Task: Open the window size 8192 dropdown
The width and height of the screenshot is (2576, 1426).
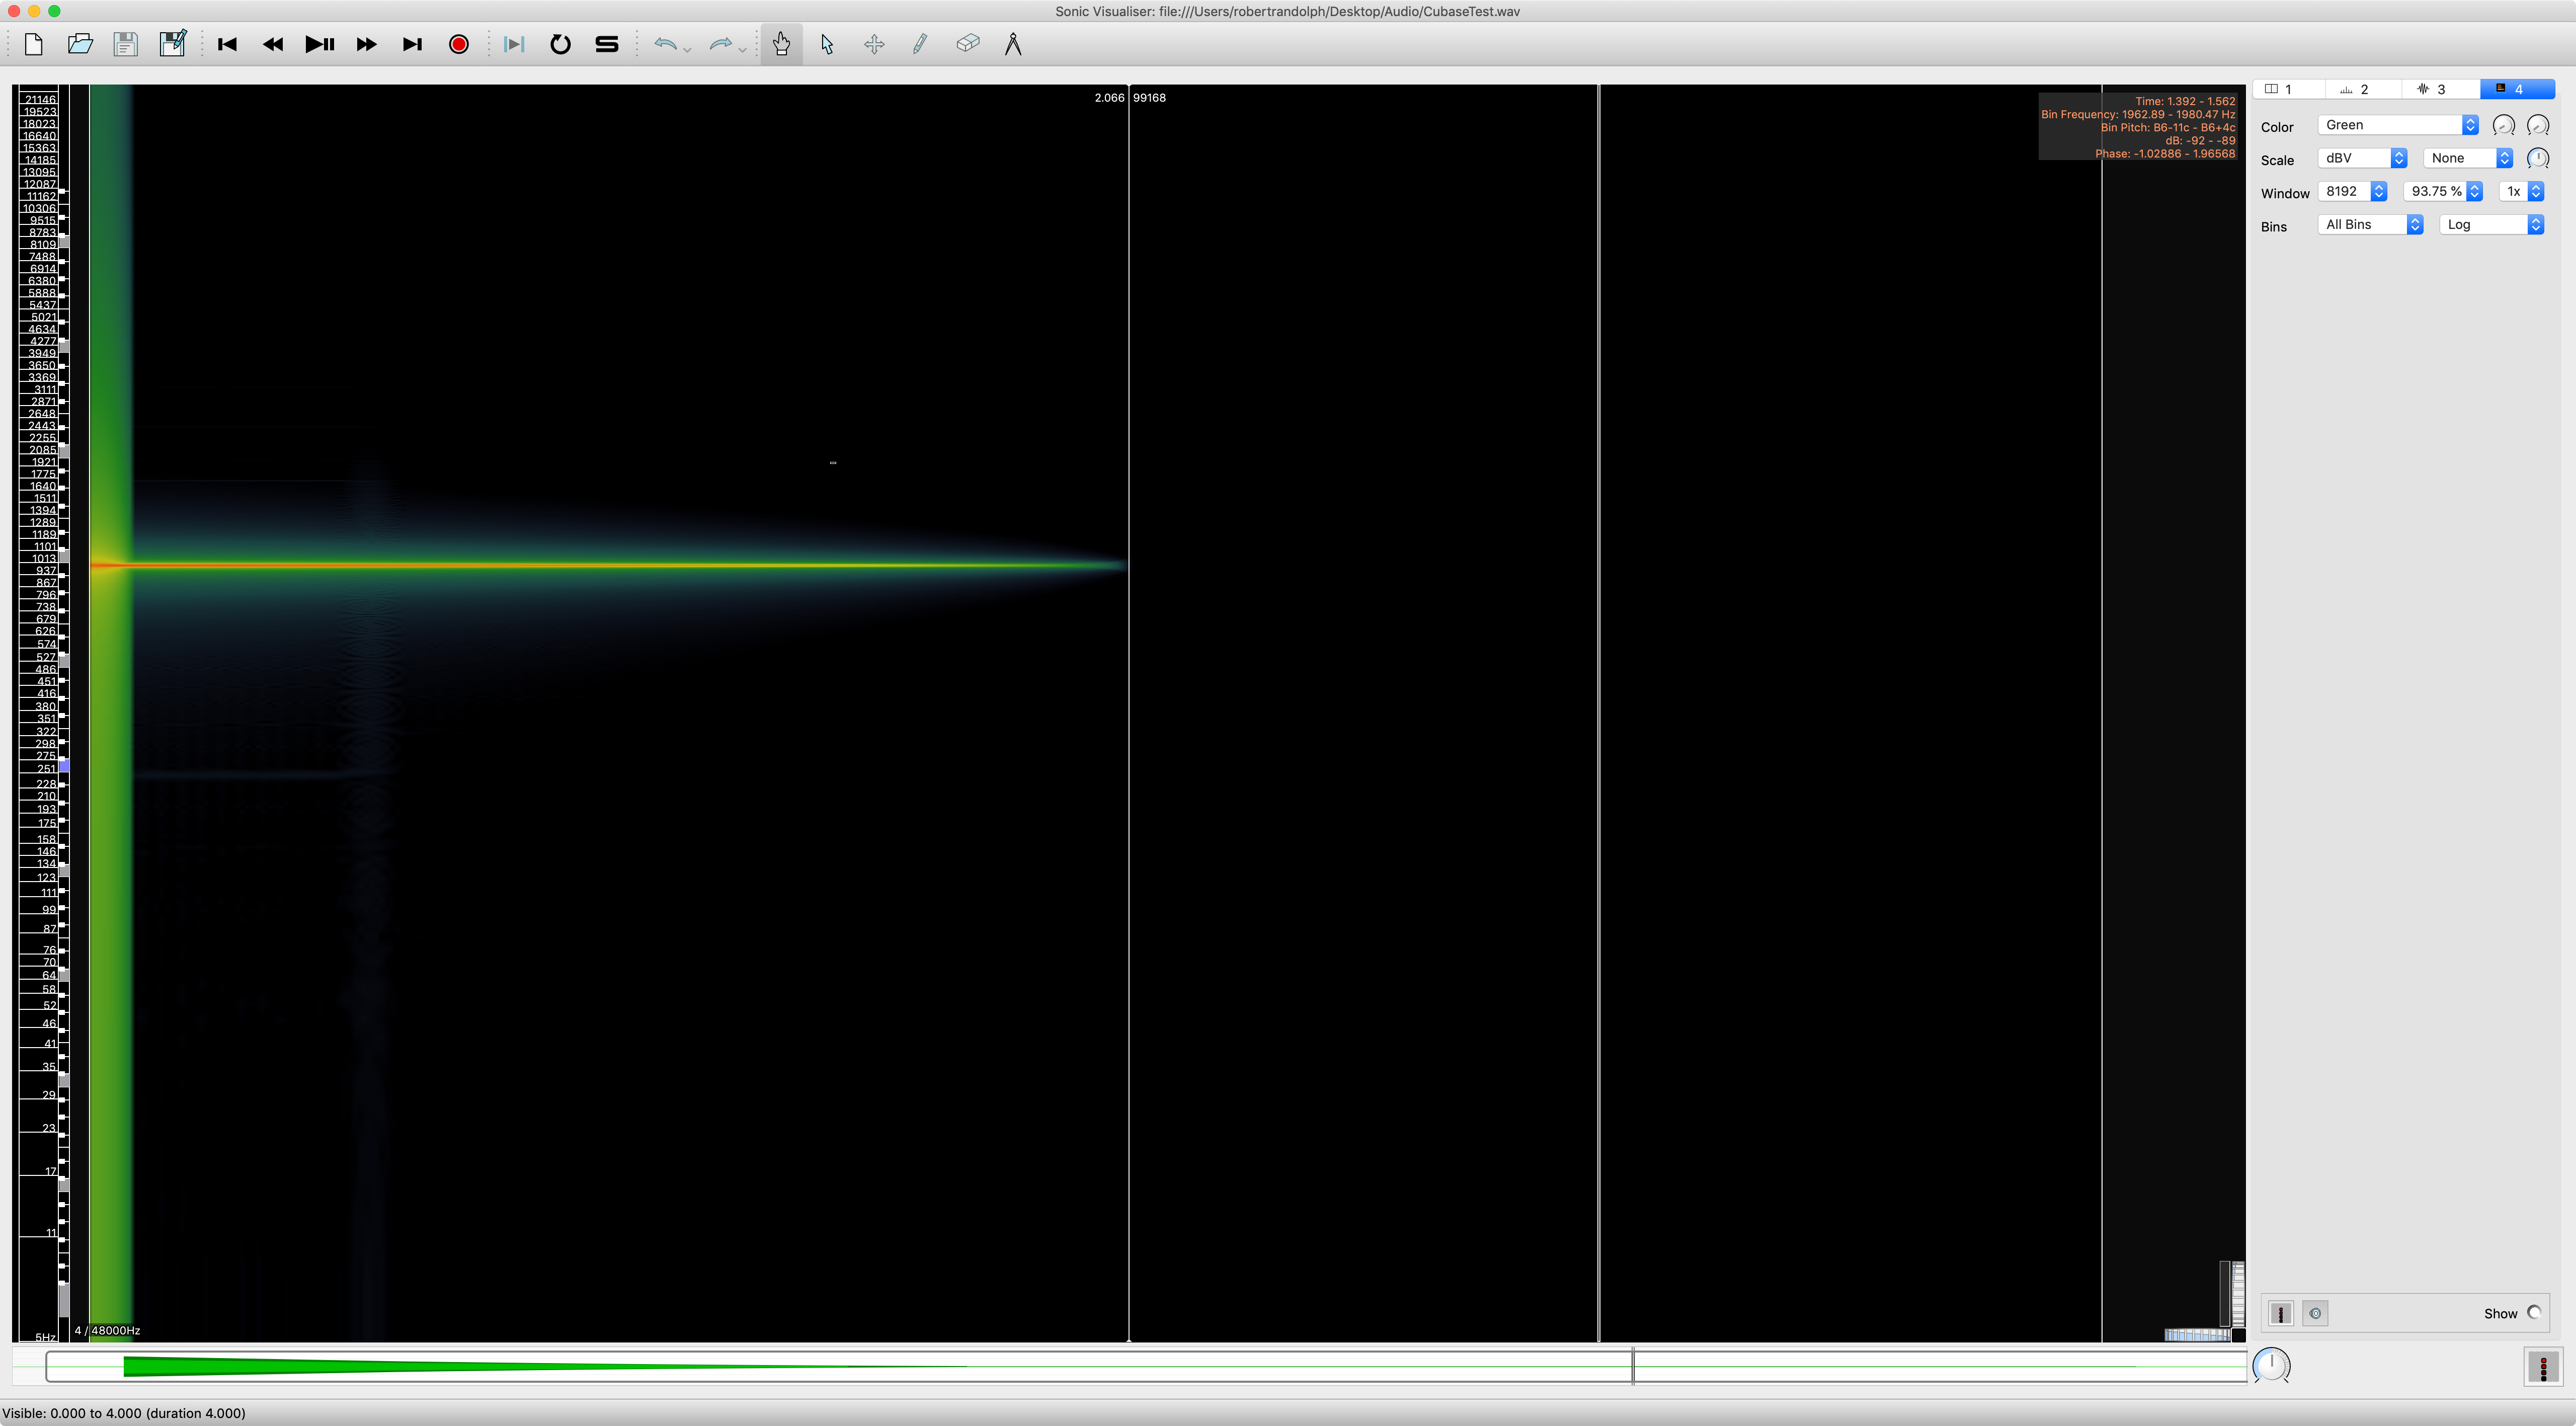Action: (x=2353, y=191)
